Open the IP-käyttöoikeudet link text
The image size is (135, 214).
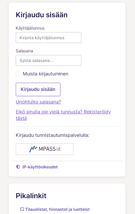click(x=40, y=167)
